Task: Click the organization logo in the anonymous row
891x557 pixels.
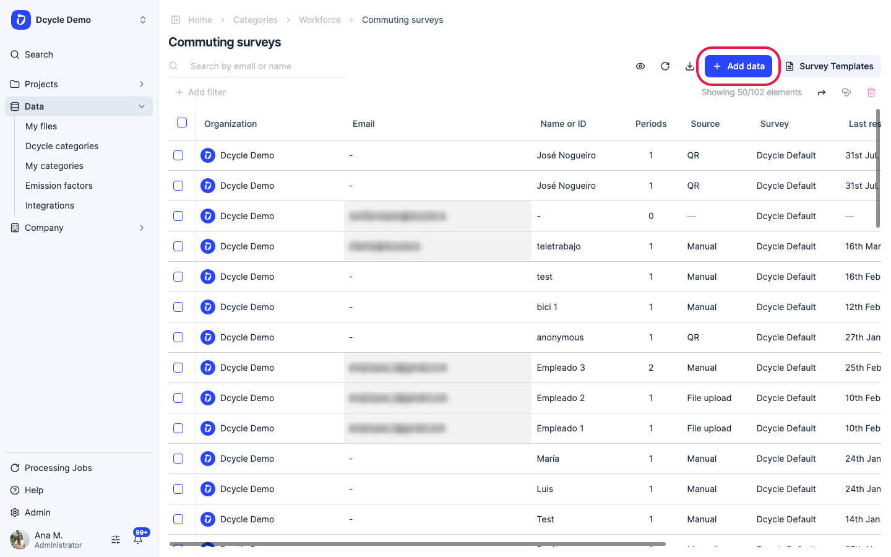Action: [208, 337]
